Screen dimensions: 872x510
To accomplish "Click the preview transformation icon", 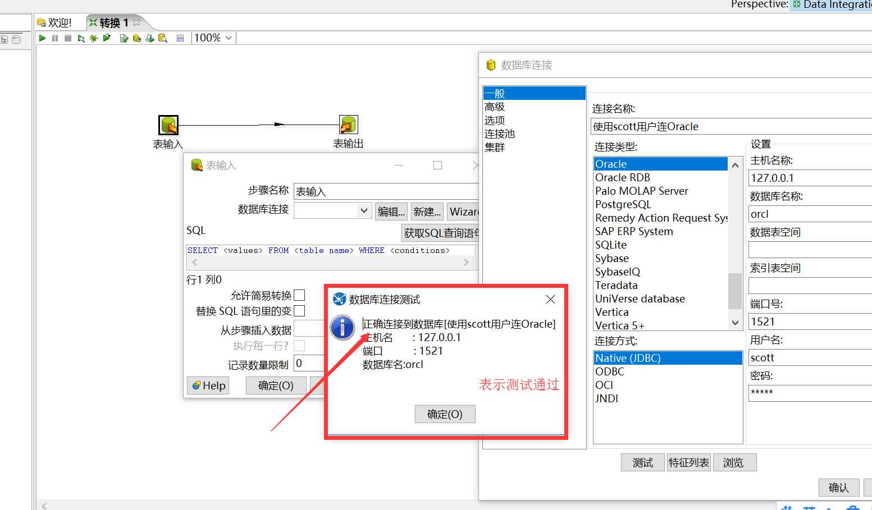I will click(x=81, y=38).
